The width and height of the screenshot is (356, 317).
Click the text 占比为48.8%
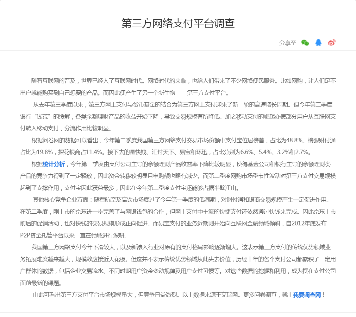[286, 140]
